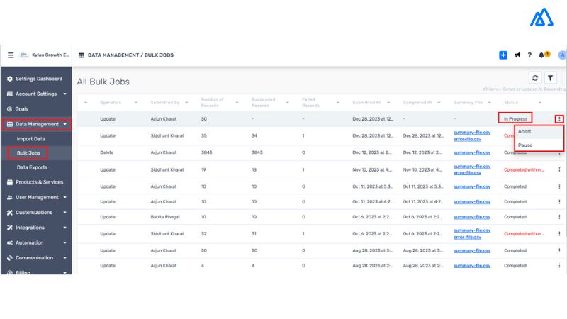Image resolution: width=567 pixels, height=319 pixels.
Task: Select Pause from the job menu
Action: click(x=525, y=145)
